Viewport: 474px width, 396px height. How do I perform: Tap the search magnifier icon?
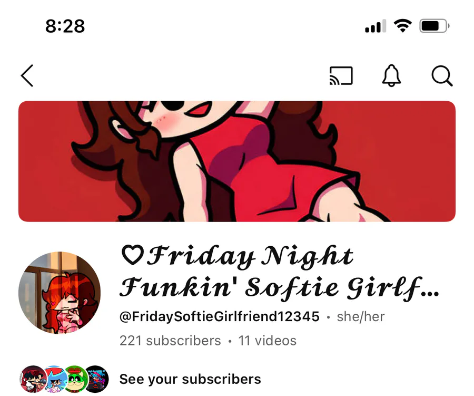pos(442,76)
